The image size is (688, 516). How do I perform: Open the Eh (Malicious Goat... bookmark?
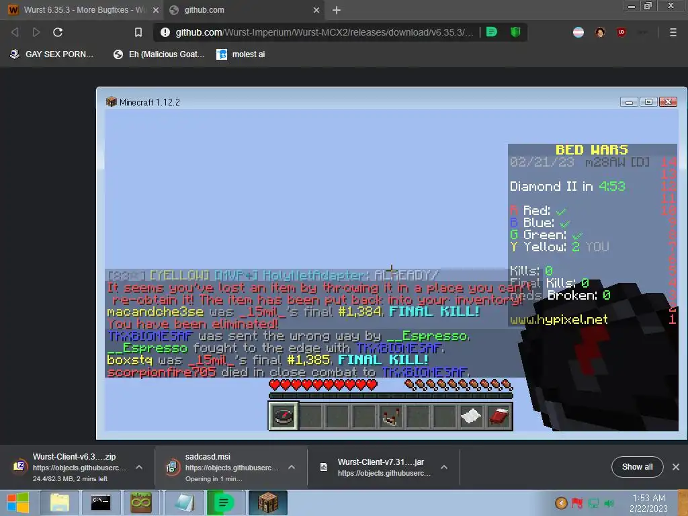159,54
